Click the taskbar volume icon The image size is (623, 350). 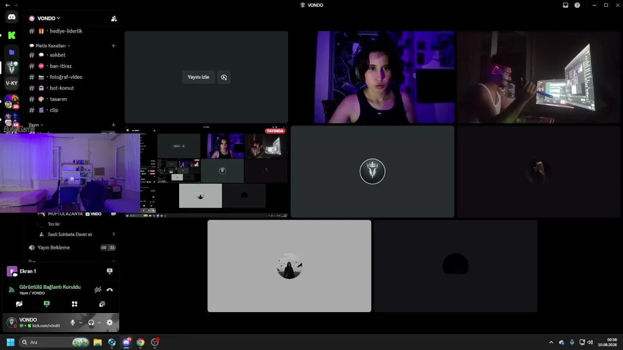[x=590, y=342]
